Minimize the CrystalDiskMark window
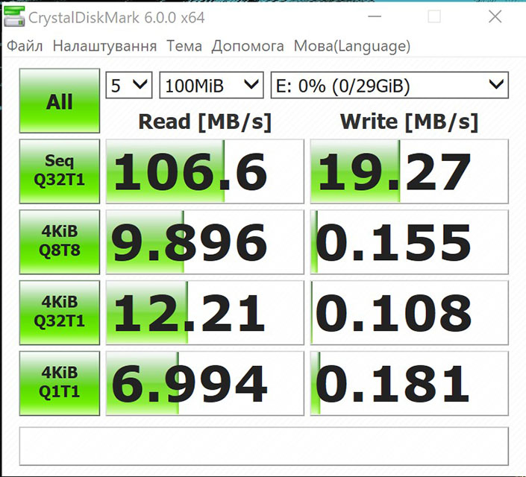 pos(375,16)
